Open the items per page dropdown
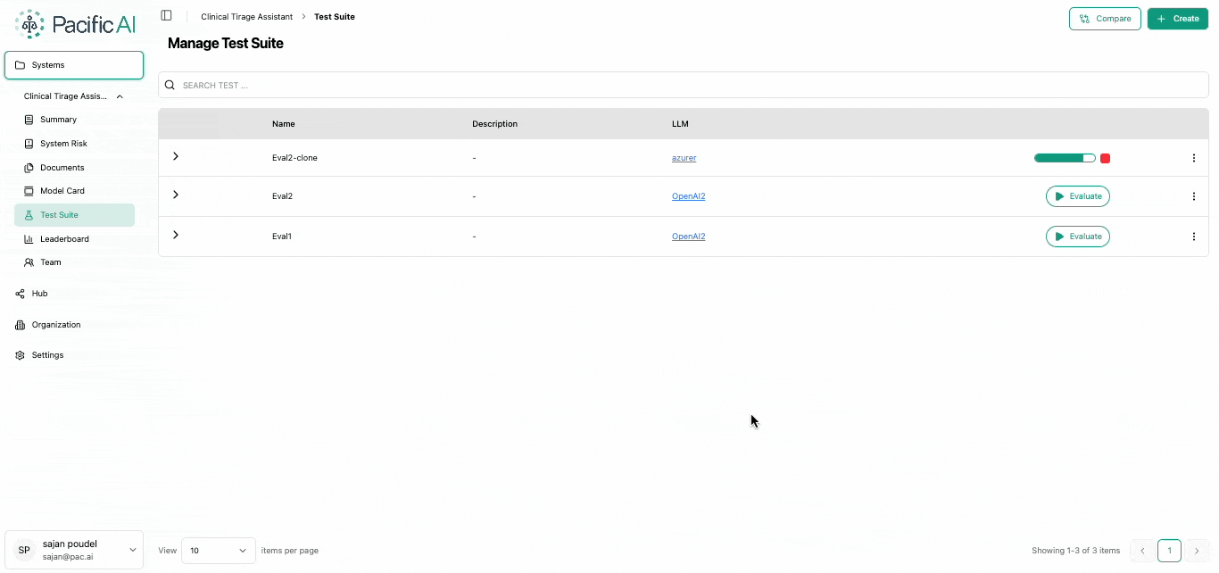 (218, 551)
